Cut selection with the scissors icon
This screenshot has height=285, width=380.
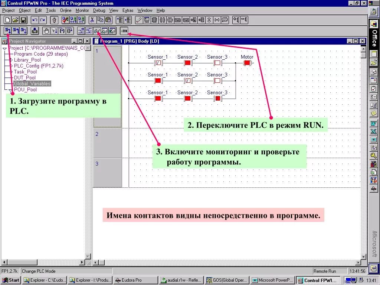tap(92, 20)
